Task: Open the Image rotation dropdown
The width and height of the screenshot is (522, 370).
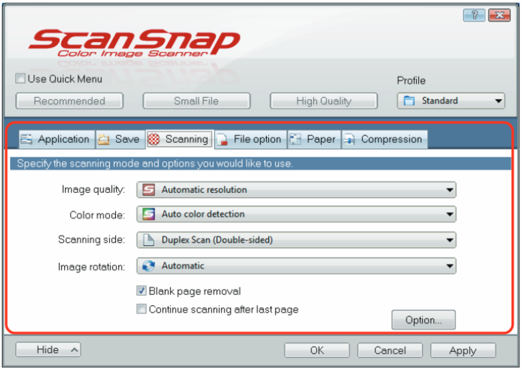Action: (296, 266)
